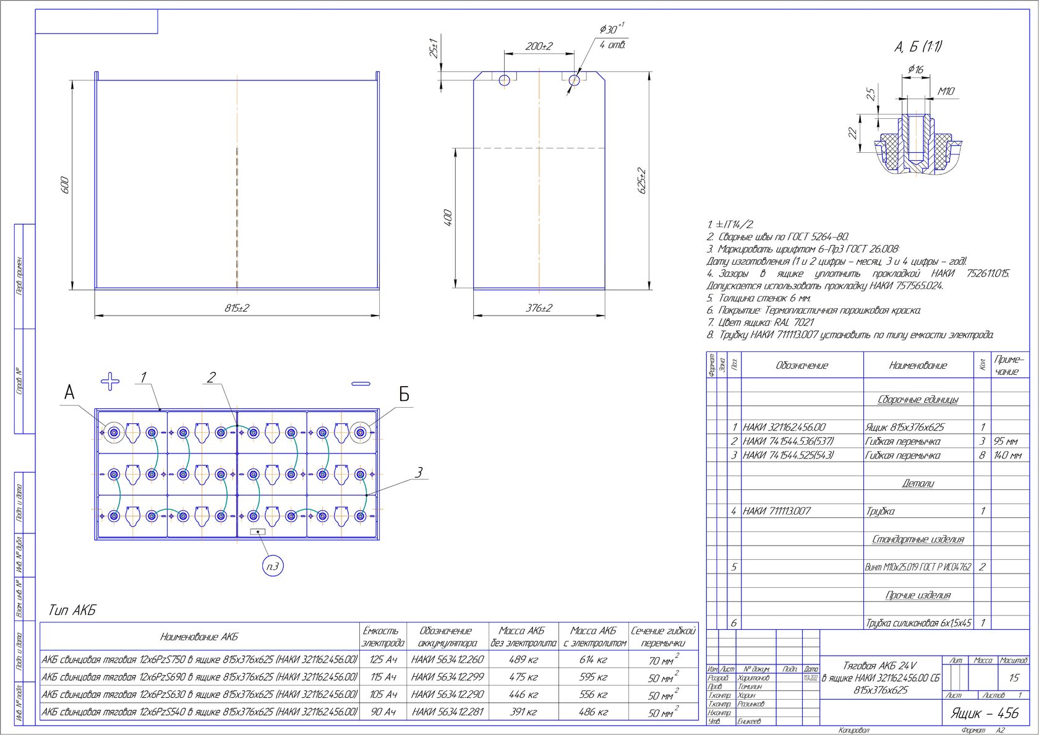The height and width of the screenshot is (735, 1039).
Task: Click the Тип АКБ table heading
Action: pos(72,610)
